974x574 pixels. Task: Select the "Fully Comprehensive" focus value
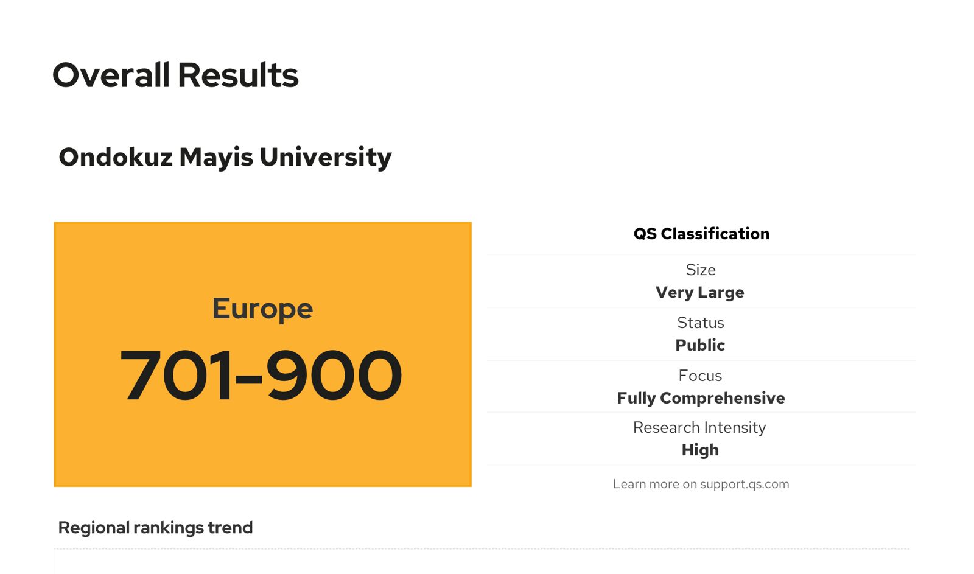(x=701, y=398)
